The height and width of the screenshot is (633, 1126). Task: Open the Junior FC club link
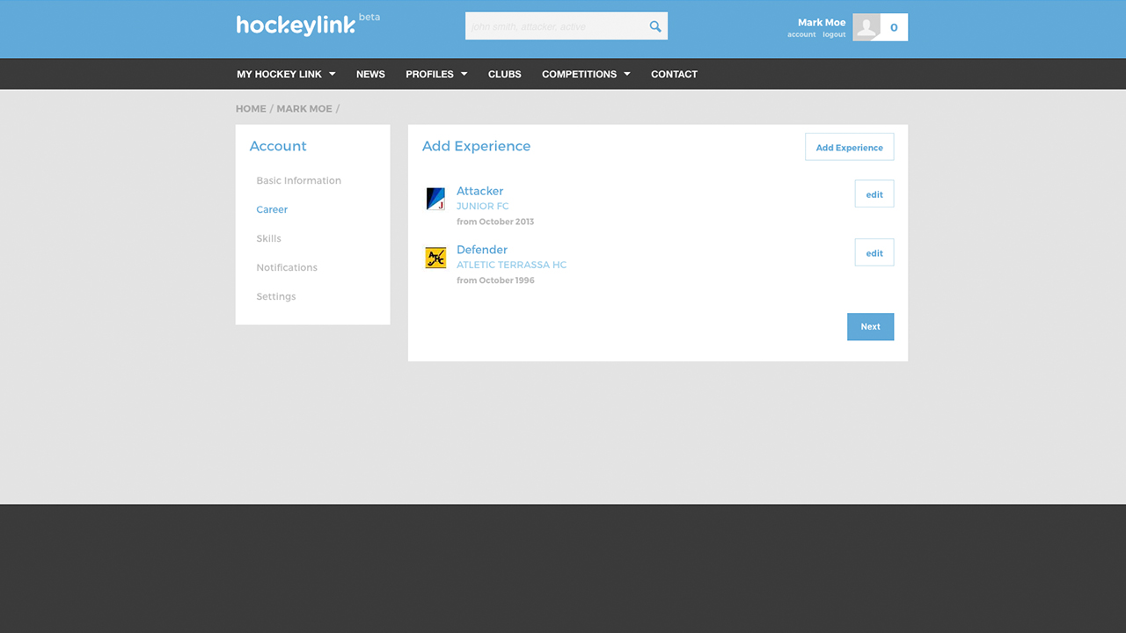482,207
